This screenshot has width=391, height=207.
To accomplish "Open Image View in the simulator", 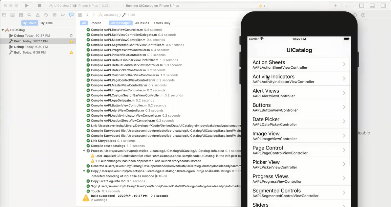I will click(x=299, y=136).
